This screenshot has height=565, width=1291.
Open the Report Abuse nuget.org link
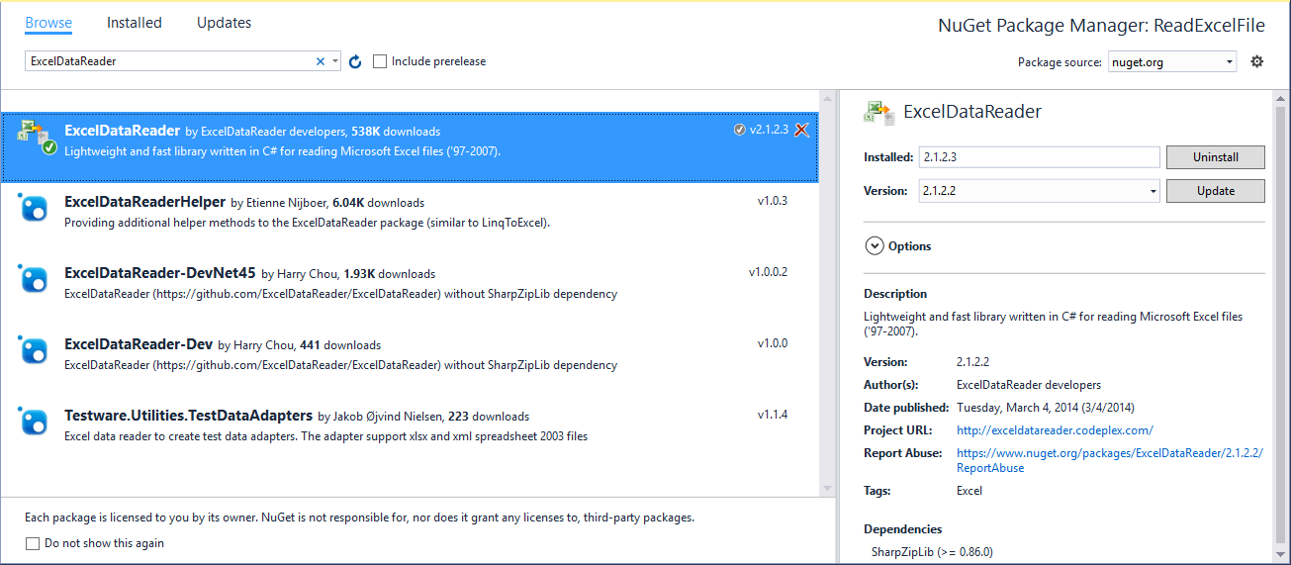1110,460
